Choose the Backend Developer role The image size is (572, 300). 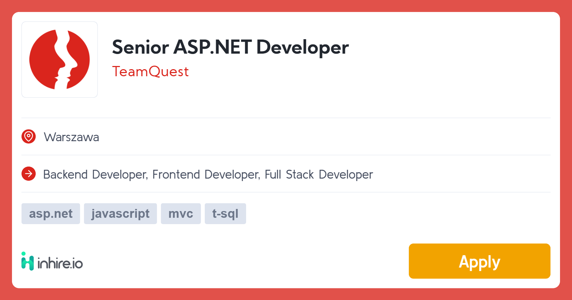point(95,175)
